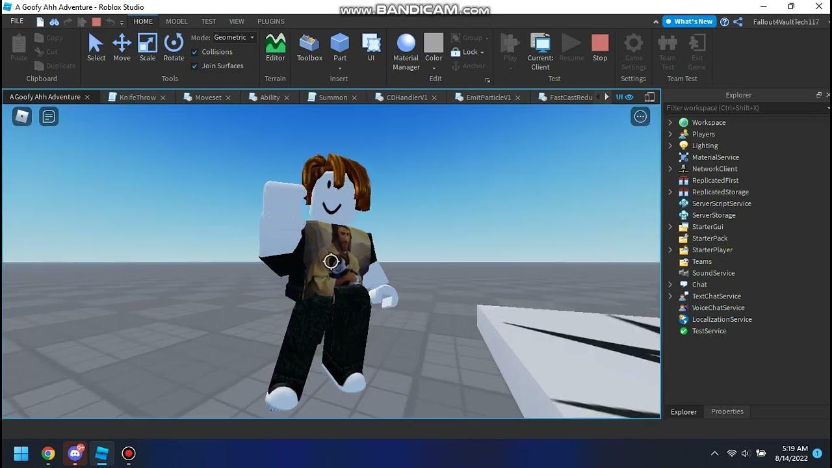Open the chat icon in viewport
This screenshot has height=468, width=832.
tap(49, 116)
